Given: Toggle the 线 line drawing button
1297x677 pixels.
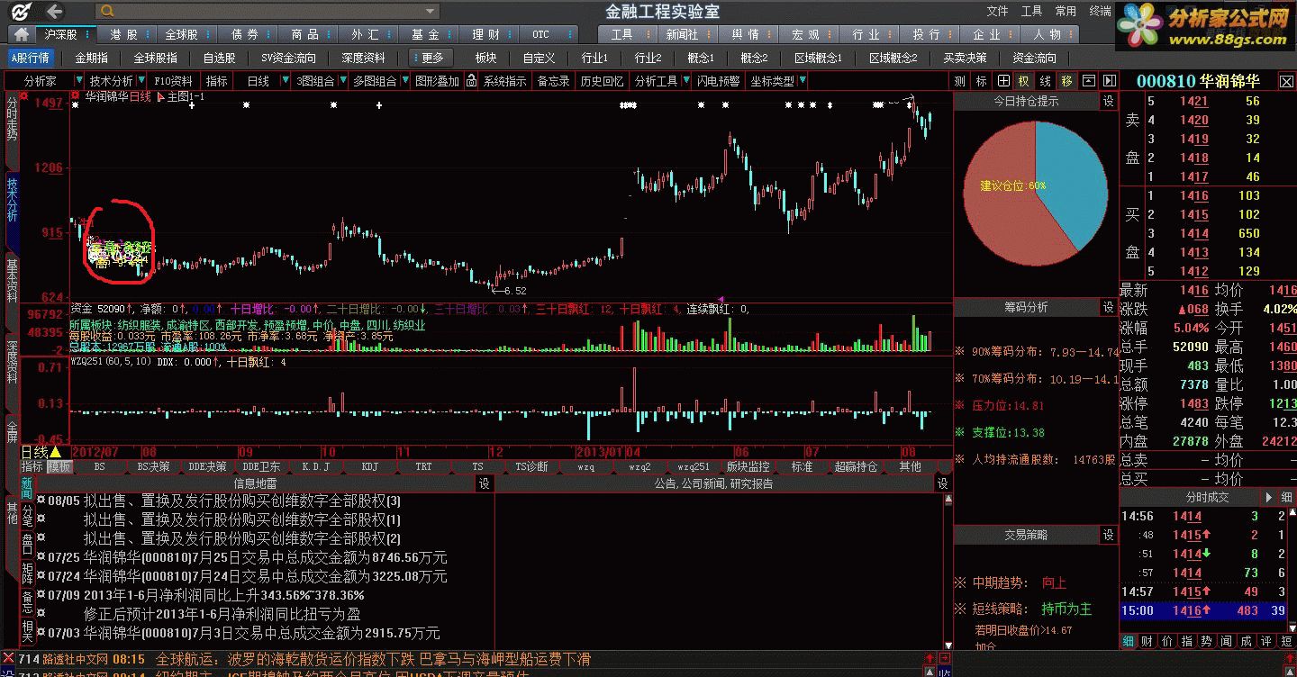Looking at the screenshot, I should click(1046, 81).
